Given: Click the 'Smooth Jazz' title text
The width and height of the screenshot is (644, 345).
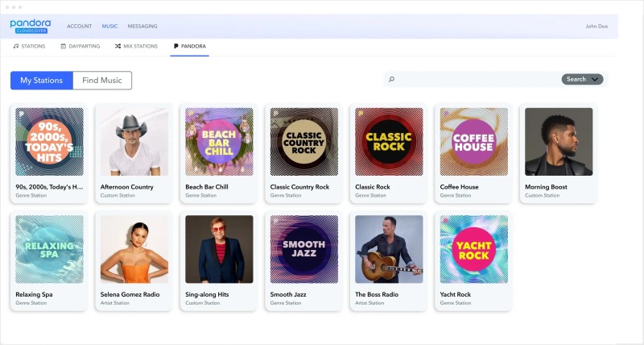Looking at the screenshot, I should pos(288,294).
